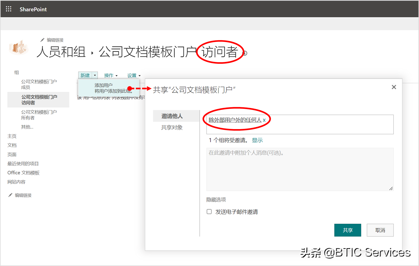Viewport: 419px width, 266px height.
Task: Open Office 文档模板 in the left navigation
Action: tap(23, 173)
